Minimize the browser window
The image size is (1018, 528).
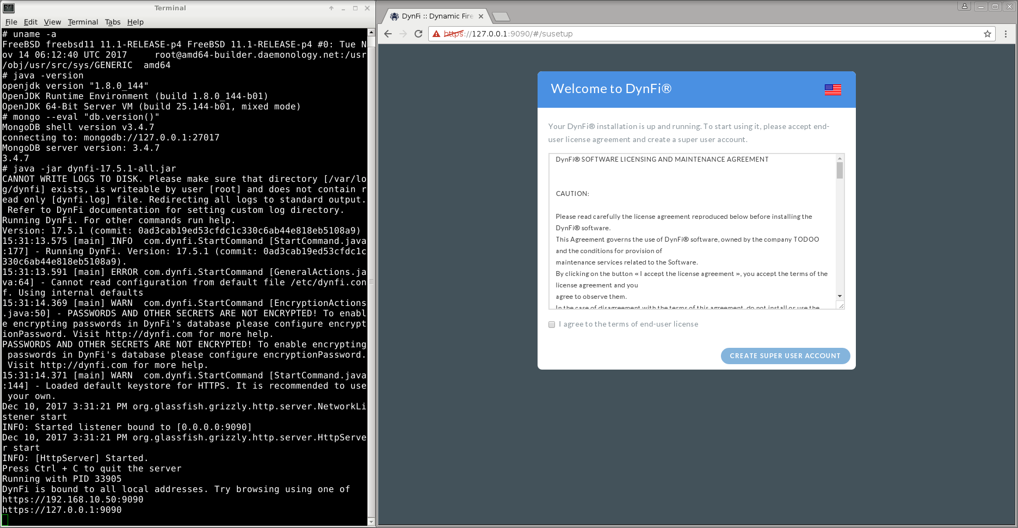pyautogui.click(x=981, y=7)
